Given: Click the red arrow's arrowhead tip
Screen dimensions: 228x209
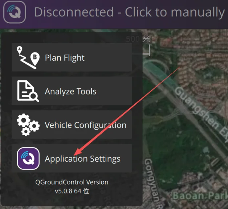Looking at the screenshot, I should point(74,155).
